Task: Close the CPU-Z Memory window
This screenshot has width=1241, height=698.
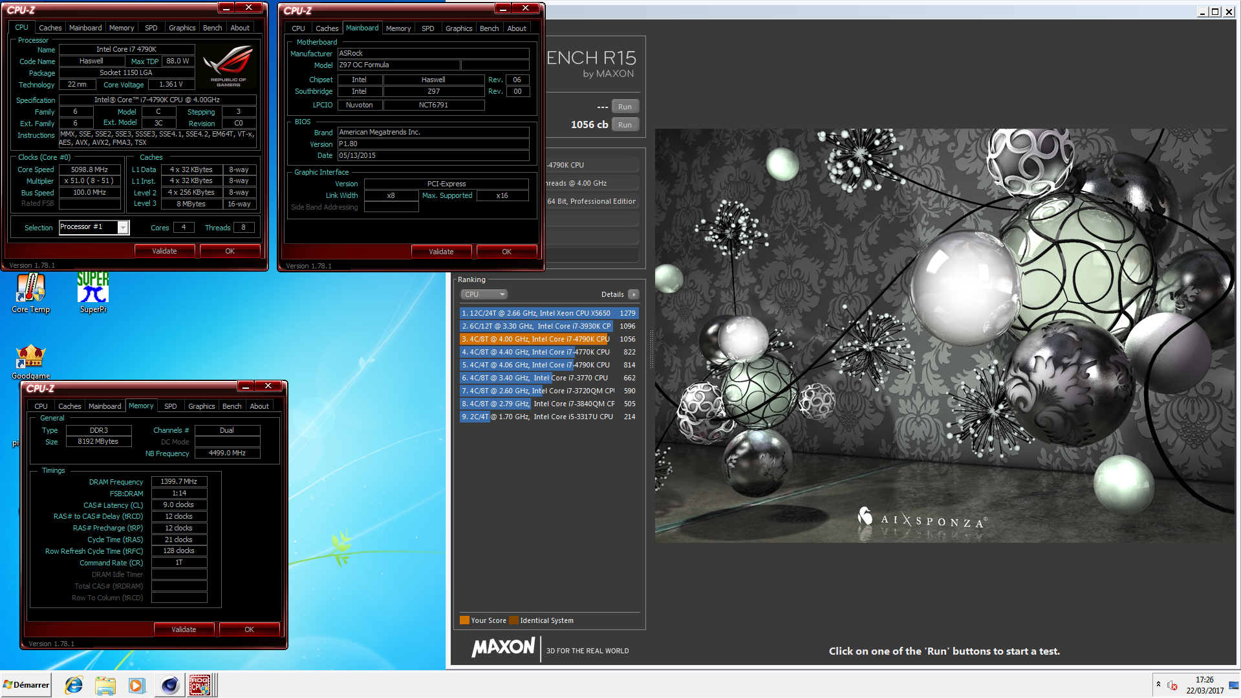Action: pyautogui.click(x=268, y=386)
